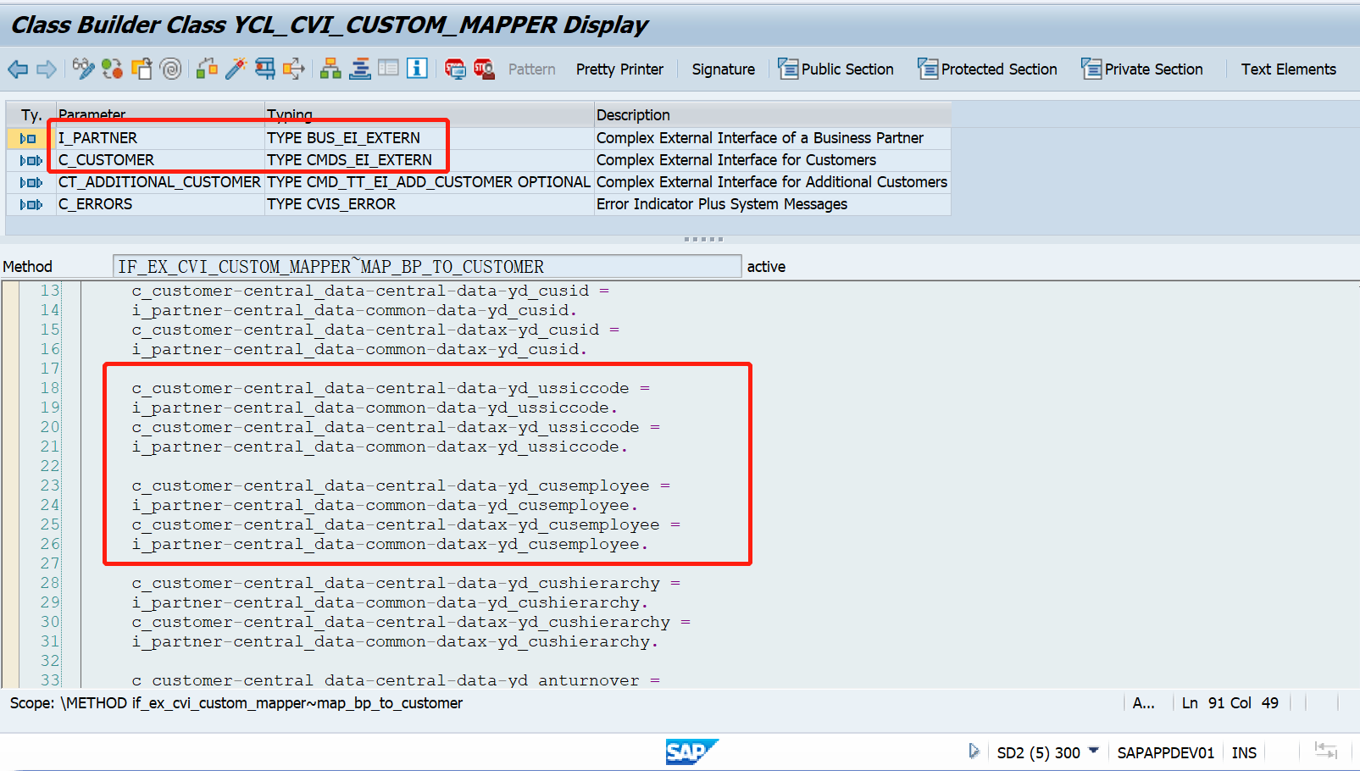The image size is (1360, 771).
Task: Open the Other Object icon
Action: click(x=142, y=69)
